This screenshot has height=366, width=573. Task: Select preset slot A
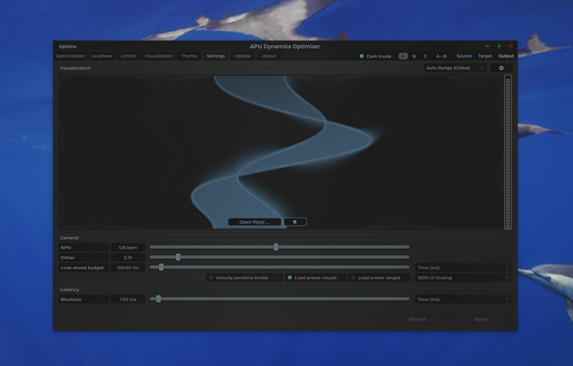[x=403, y=56]
